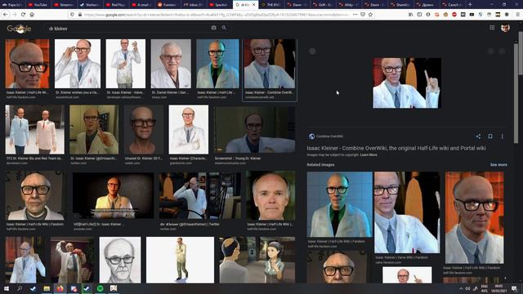The image size is (523, 294).
Task: Go back to the previous page
Action: coord(6,15)
